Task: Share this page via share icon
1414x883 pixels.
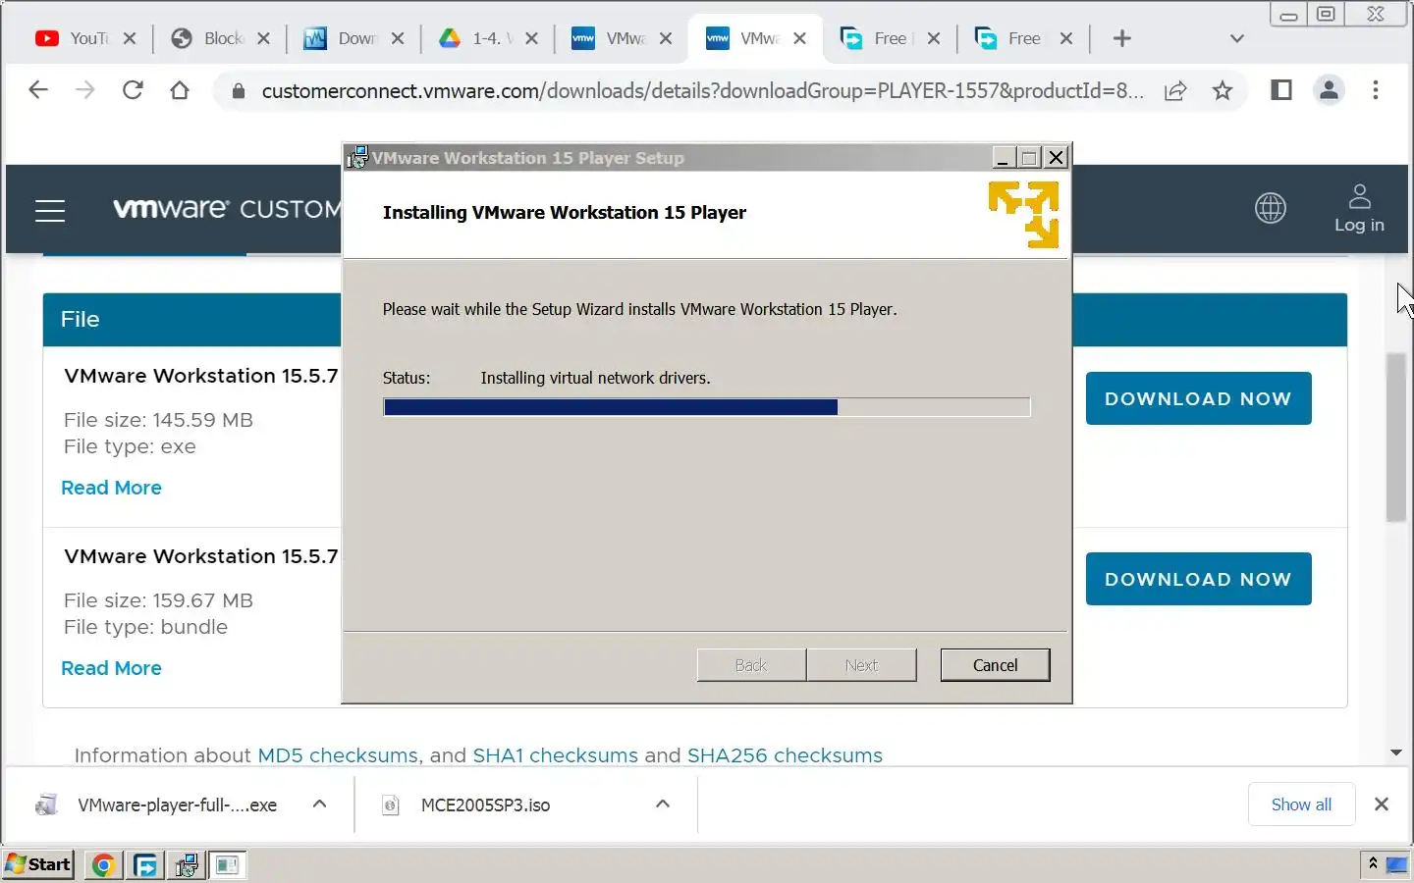Action: [1175, 91]
